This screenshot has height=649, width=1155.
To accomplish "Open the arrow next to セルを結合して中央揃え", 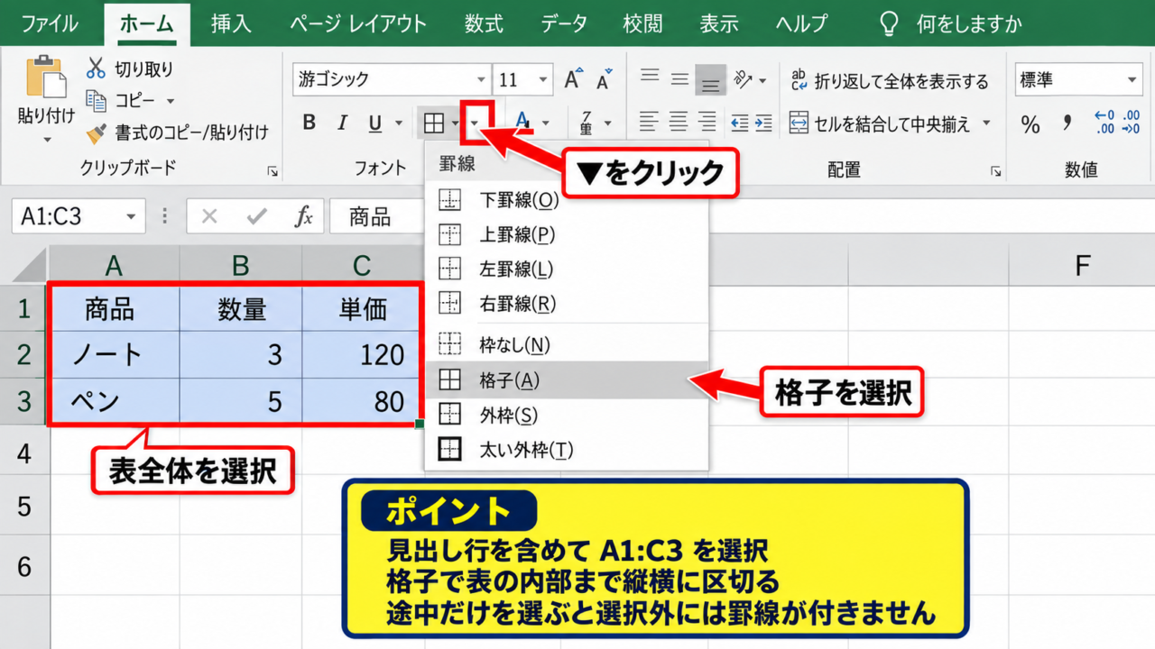I will click(x=986, y=123).
